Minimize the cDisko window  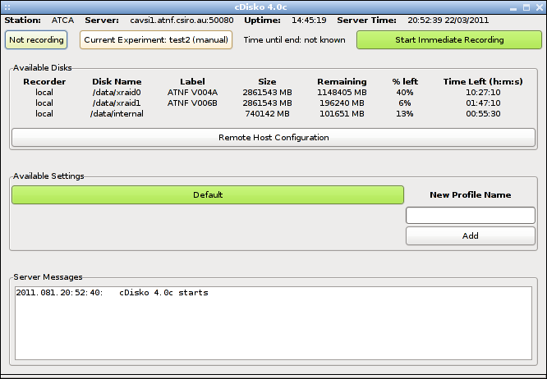514,7
